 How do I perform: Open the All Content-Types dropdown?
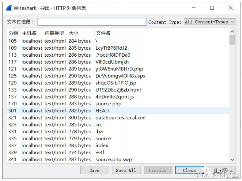point(210,22)
